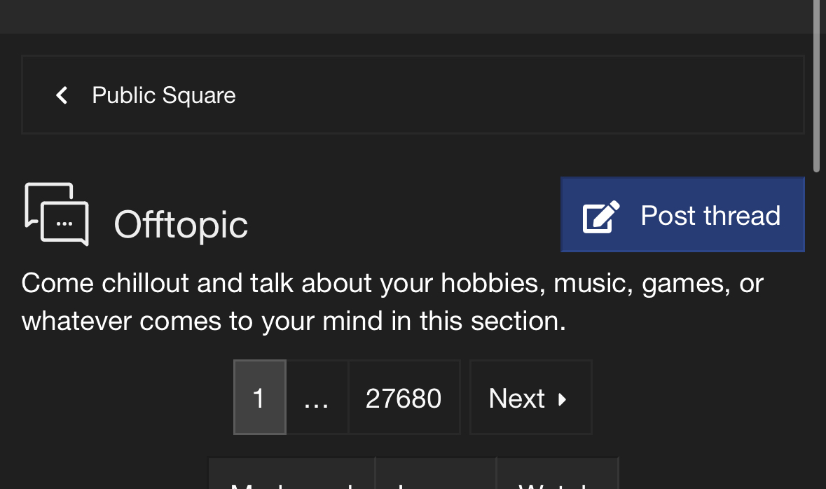The image size is (826, 489).
Task: Toggle Watch for the Offtopic forum
Action: (557, 476)
